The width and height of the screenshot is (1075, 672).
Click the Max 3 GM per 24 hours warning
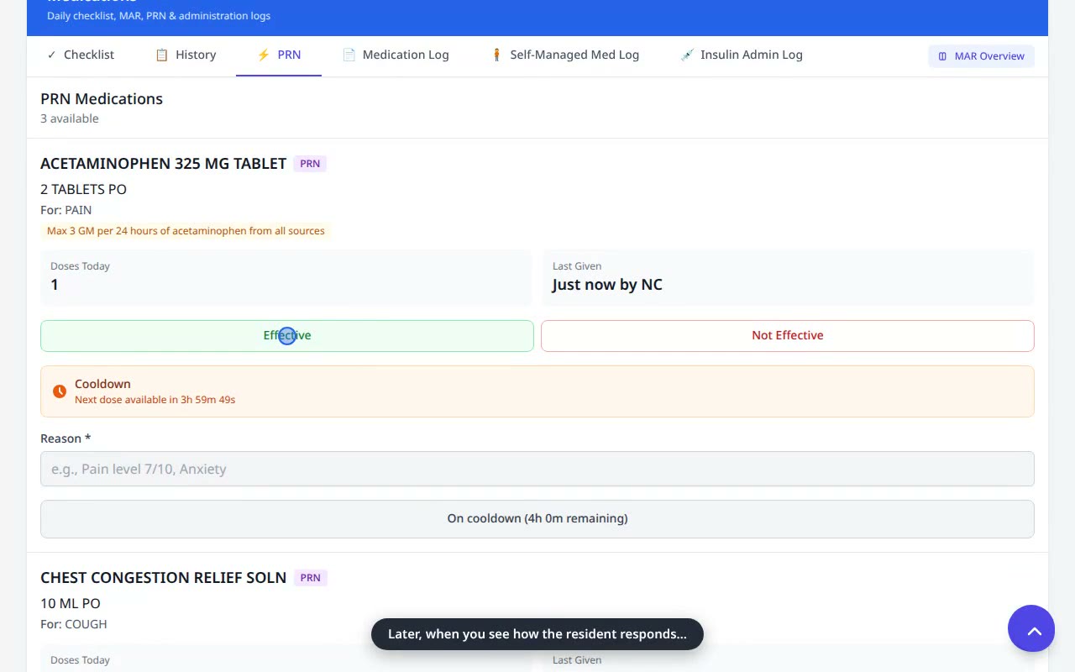186,231
